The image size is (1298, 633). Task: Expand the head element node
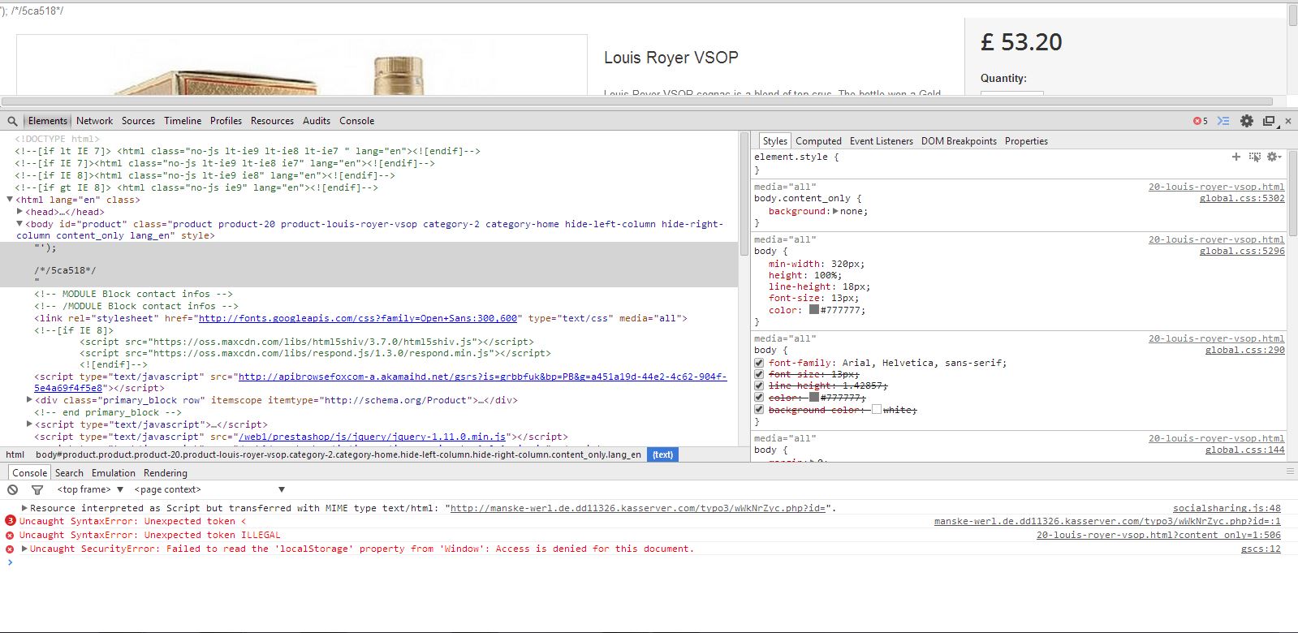pos(19,212)
